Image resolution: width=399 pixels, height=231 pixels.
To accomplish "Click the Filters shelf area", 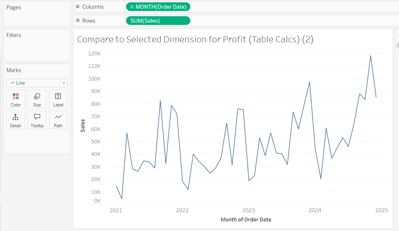I will 37,48.
